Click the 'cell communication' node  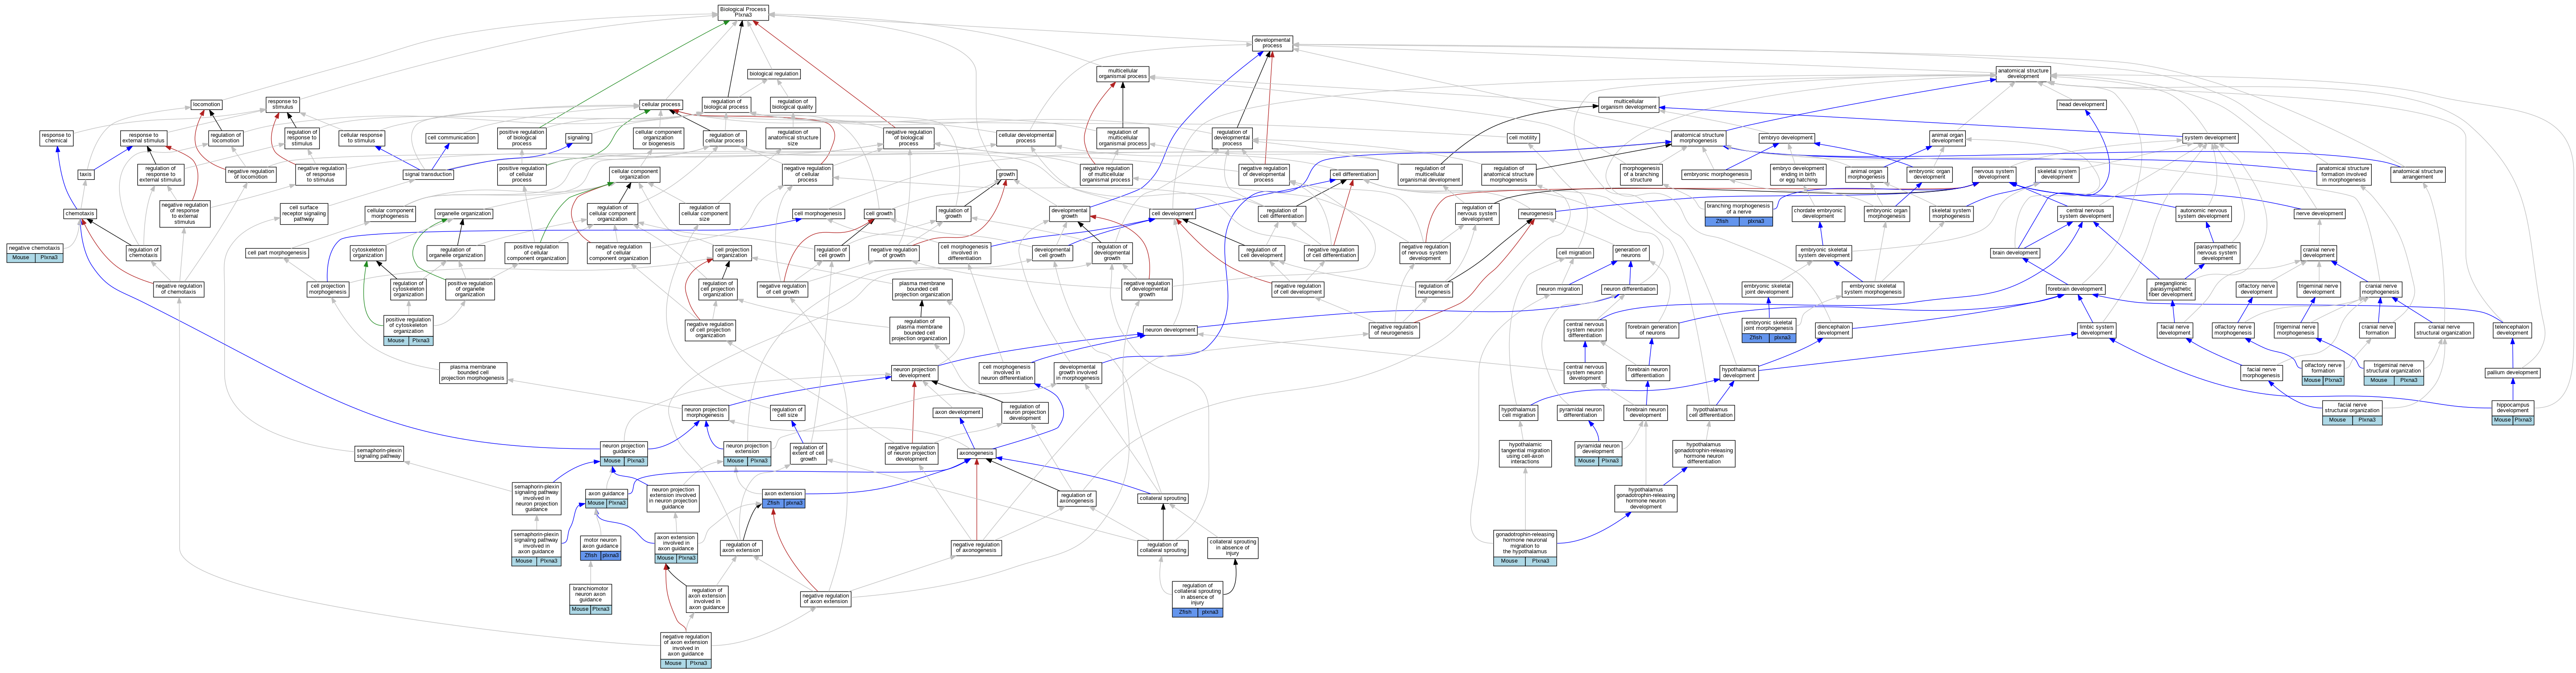click(x=452, y=138)
